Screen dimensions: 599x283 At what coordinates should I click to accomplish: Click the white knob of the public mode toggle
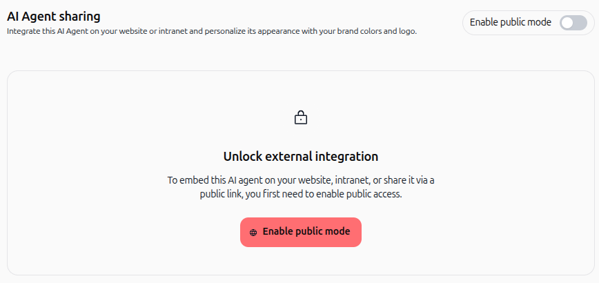[567, 23]
